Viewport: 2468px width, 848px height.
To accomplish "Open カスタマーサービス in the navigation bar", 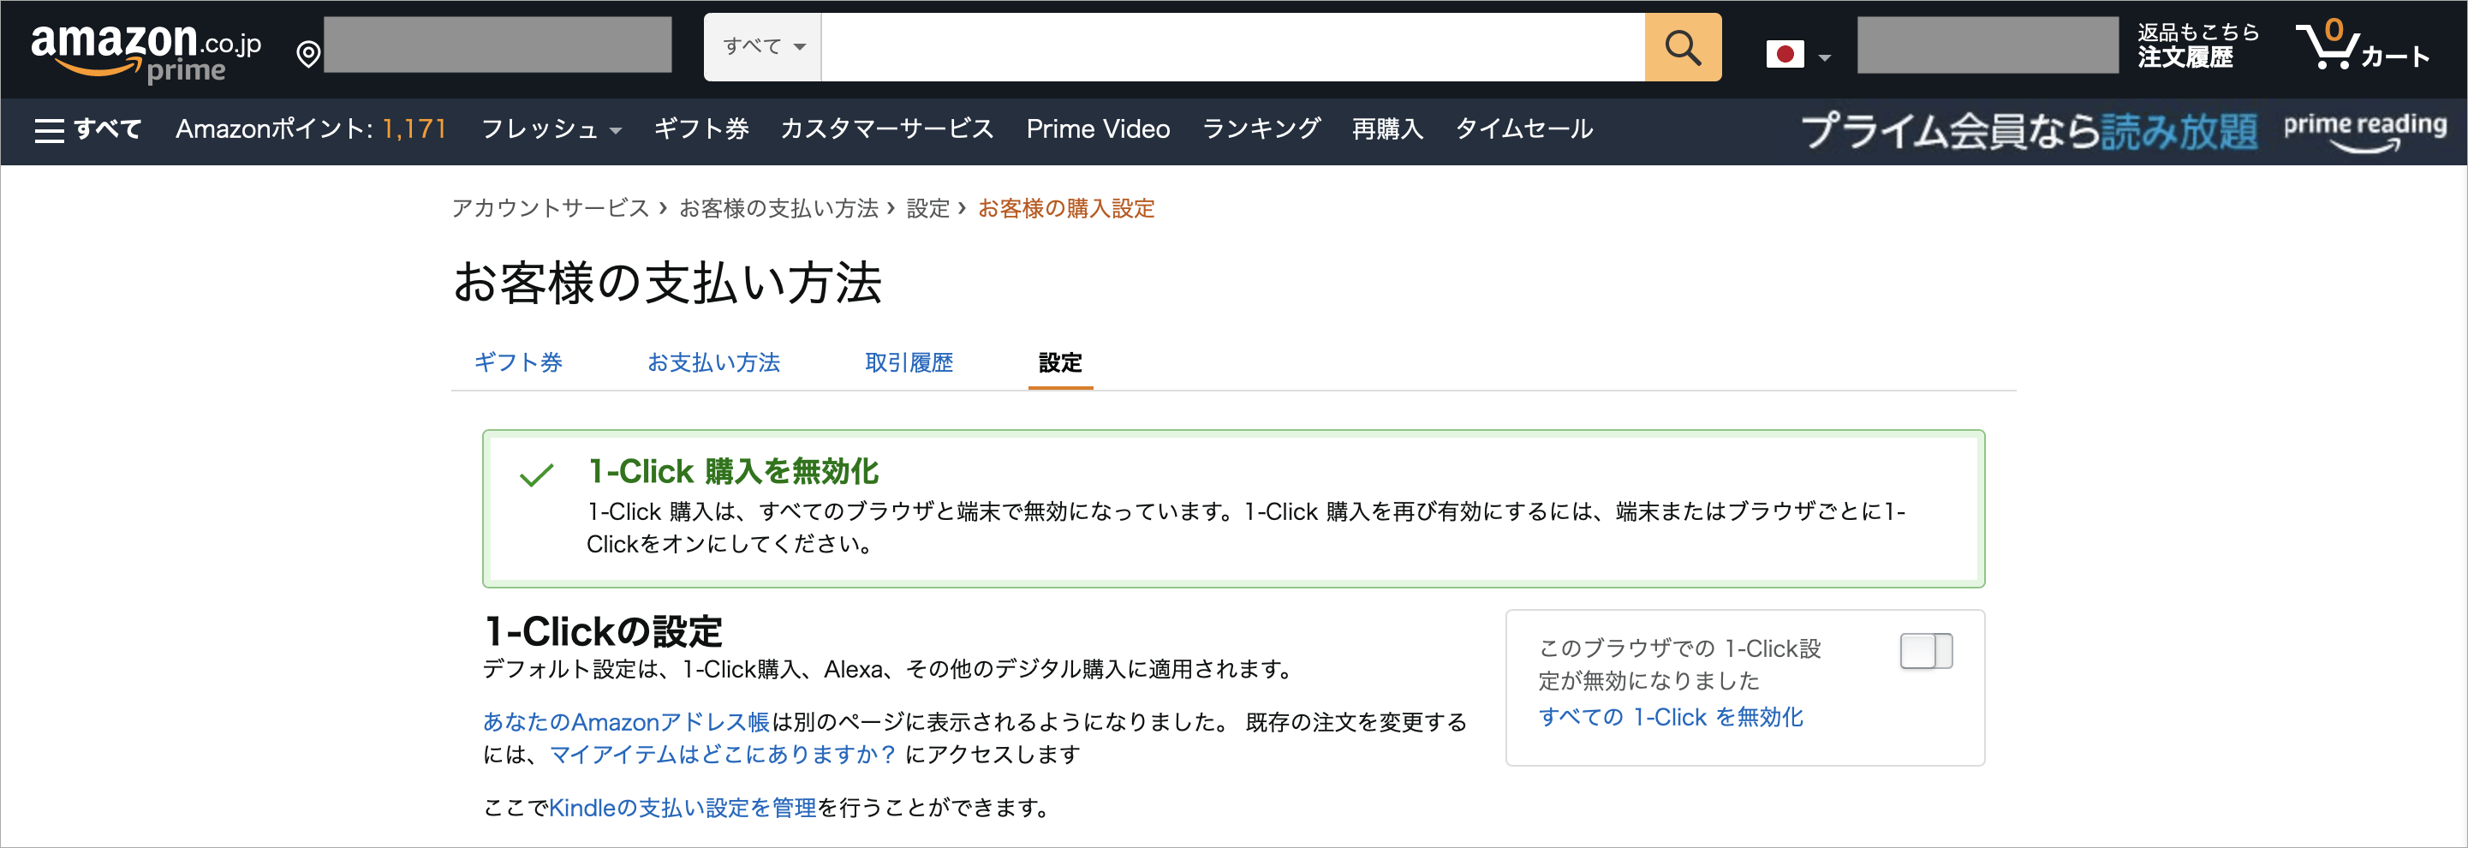I will point(887,129).
